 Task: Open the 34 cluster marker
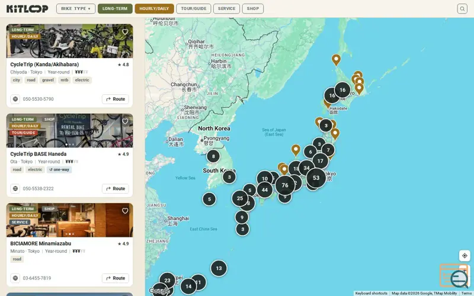coord(306,168)
